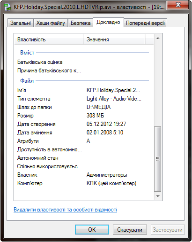This screenshot has width=192, height=242.
Task: Select the Батьківська оцінка property row
Action: 84,62
